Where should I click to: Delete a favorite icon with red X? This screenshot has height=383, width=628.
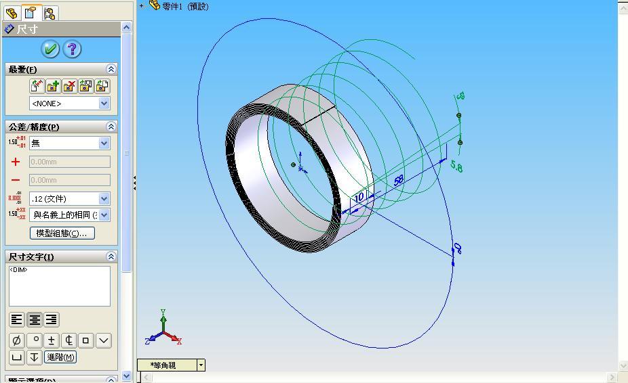[x=69, y=86]
